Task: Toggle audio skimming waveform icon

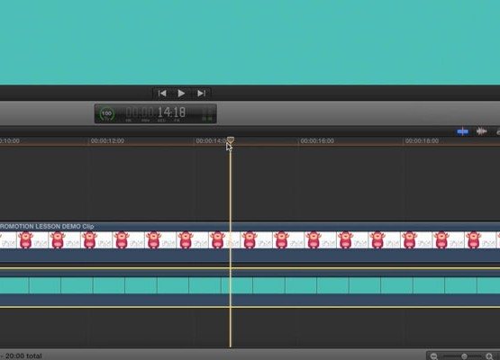Action: [481, 131]
